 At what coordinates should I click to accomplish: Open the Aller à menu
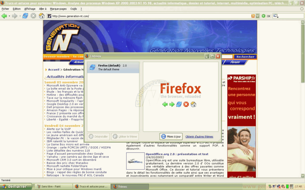pos(43,9)
